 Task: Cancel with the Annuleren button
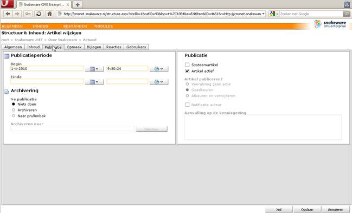coord(336,209)
